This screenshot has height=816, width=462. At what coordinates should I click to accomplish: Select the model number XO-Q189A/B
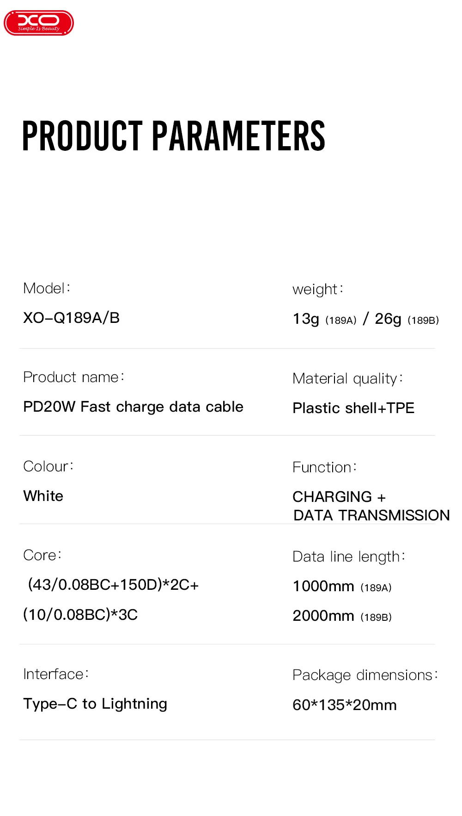(72, 318)
